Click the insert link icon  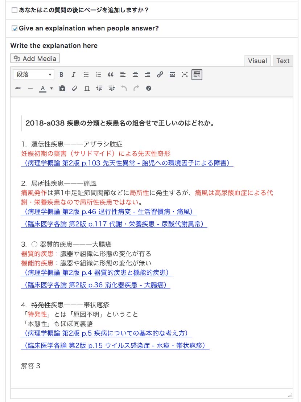[x=160, y=75]
